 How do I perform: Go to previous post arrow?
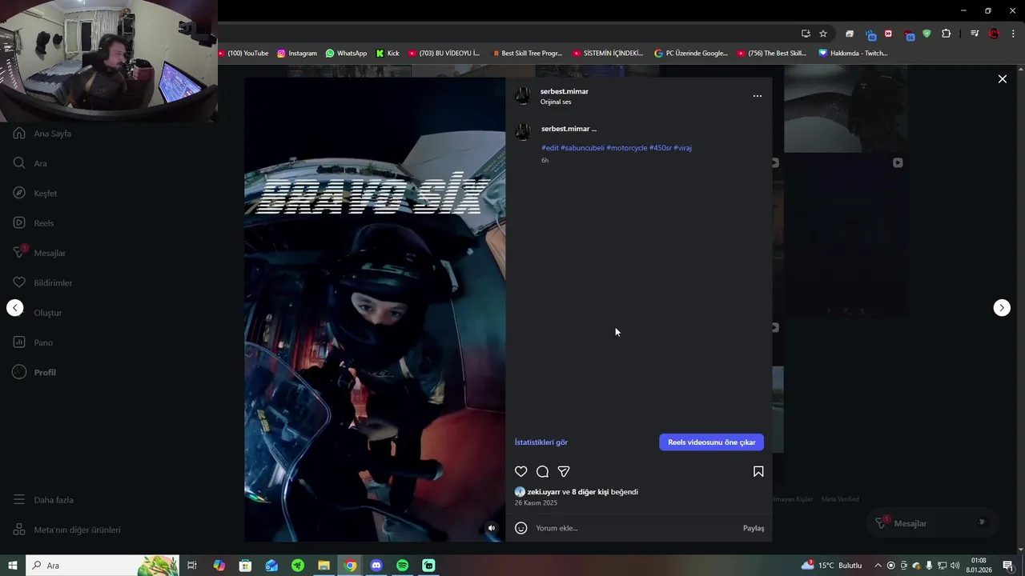[x=15, y=308]
